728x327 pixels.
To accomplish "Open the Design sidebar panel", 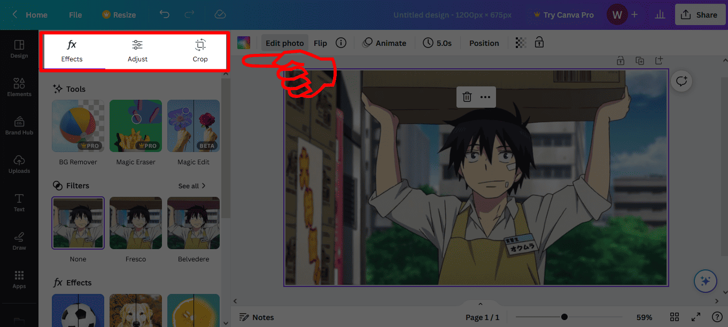I will 19,49.
